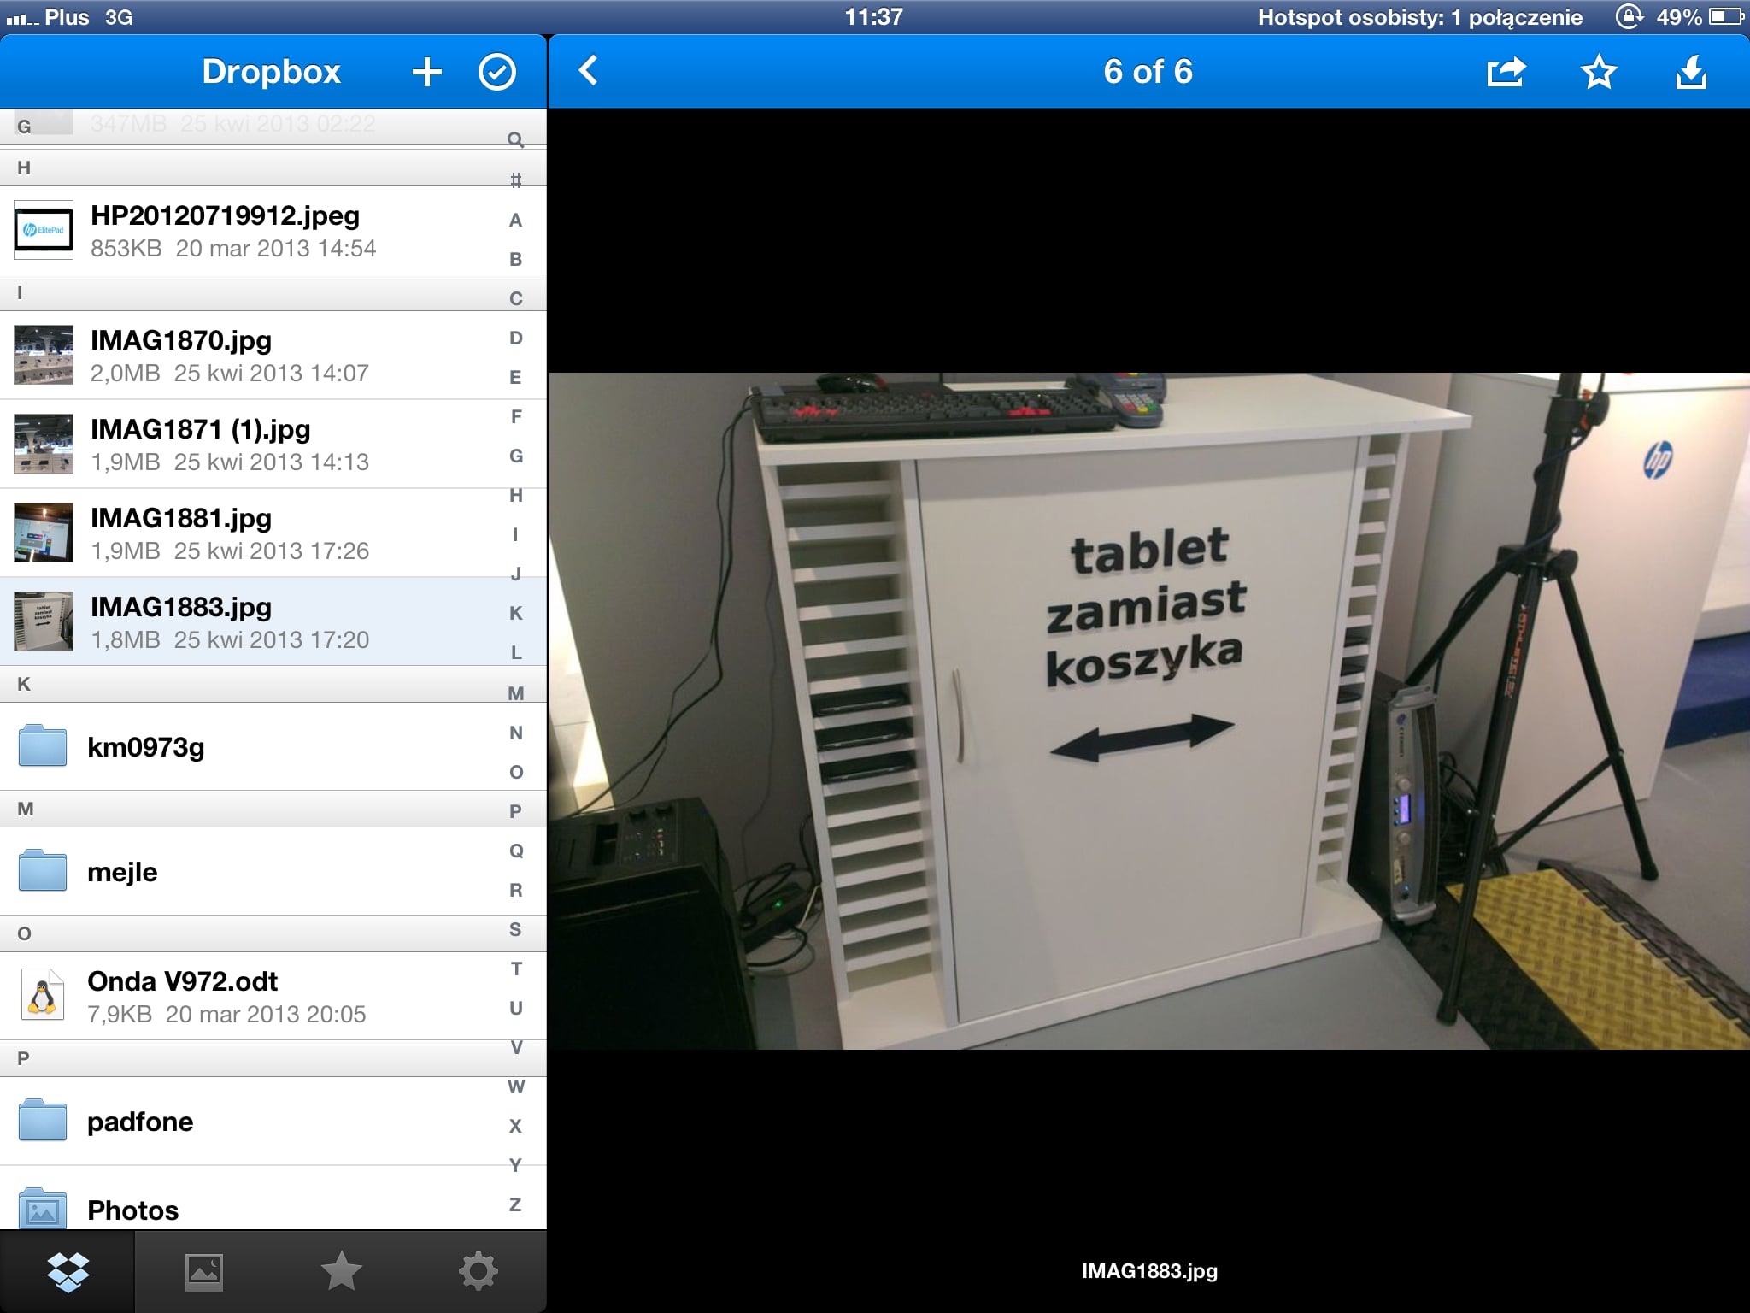The image size is (1750, 1313).
Task: Open the share/export icon
Action: pos(1506,72)
